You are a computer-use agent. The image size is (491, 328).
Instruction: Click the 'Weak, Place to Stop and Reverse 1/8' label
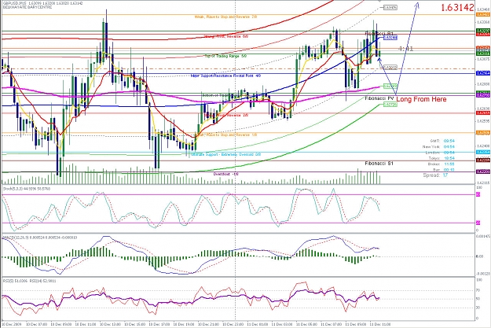tap(225, 135)
